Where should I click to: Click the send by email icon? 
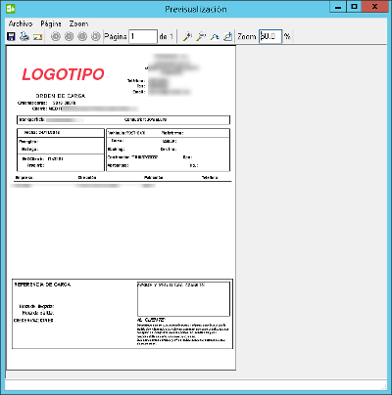38,36
